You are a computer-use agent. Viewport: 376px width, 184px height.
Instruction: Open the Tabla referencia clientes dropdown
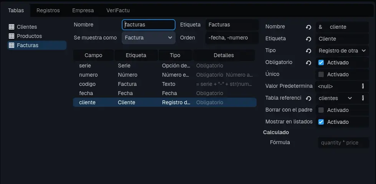click(x=335, y=98)
